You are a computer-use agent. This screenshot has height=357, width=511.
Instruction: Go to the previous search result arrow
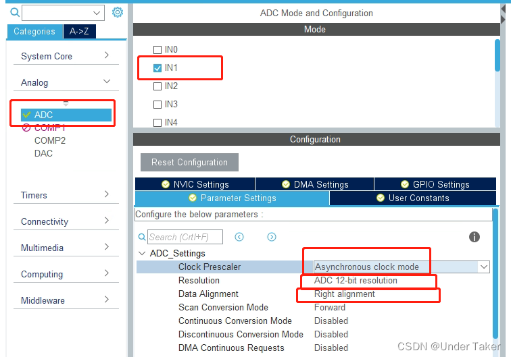[x=239, y=237]
